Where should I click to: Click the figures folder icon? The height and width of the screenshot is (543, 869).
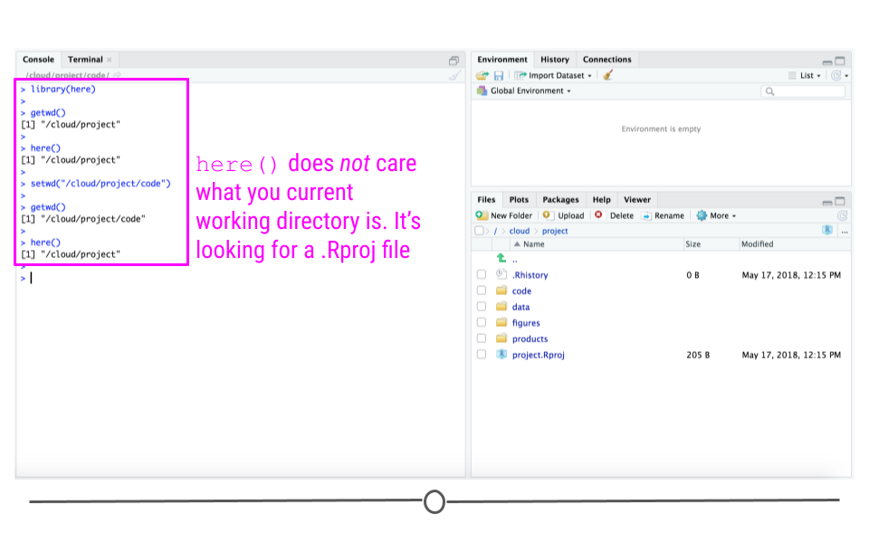tap(501, 322)
